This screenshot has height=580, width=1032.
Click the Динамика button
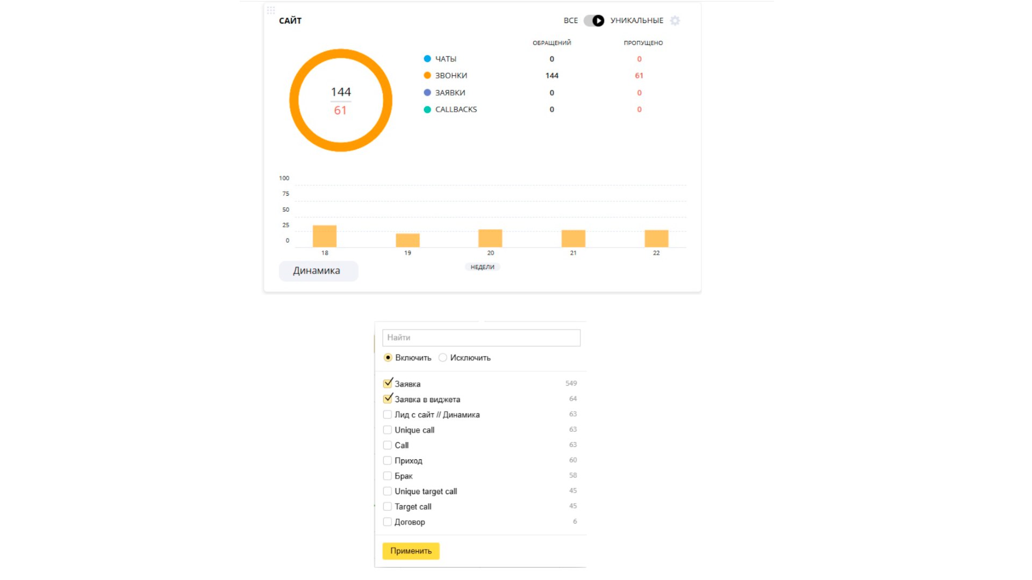[318, 271]
